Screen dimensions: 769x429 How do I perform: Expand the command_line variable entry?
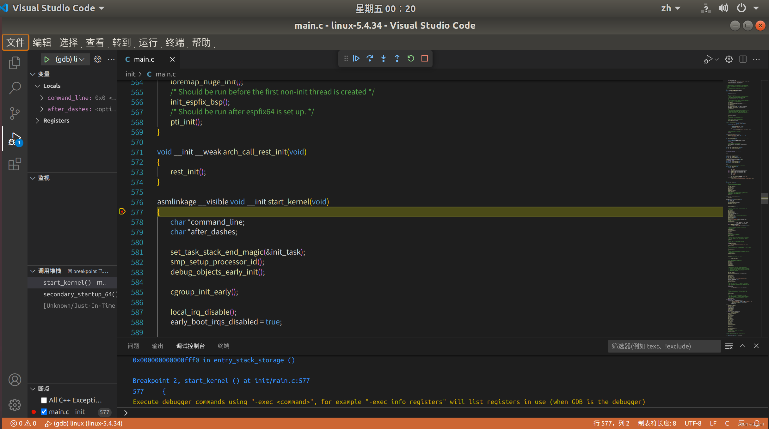pyautogui.click(x=41, y=98)
